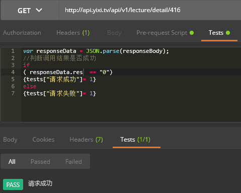Image resolution: width=241 pixels, height=193 pixels.
Task: Open the response Headers (7) tab
Action: 86,140
